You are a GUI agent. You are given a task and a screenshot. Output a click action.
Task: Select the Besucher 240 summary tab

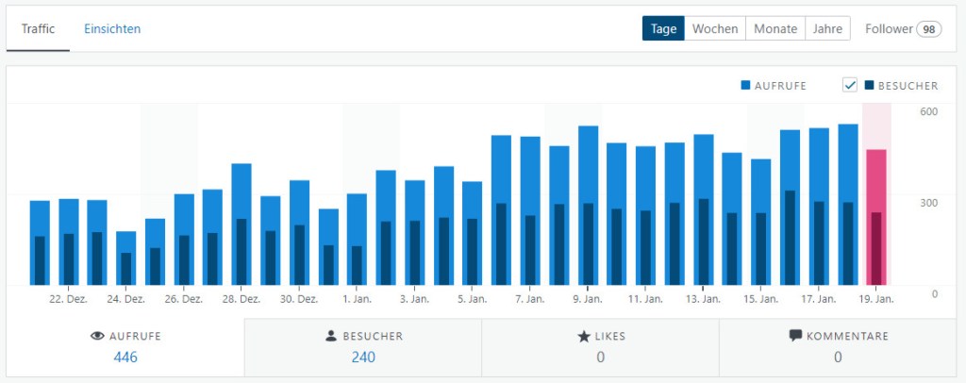[363, 346]
